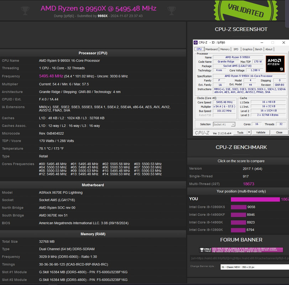
Task: Click core #02 frequency 5505.58 MHz
Action: tap(116, 164)
